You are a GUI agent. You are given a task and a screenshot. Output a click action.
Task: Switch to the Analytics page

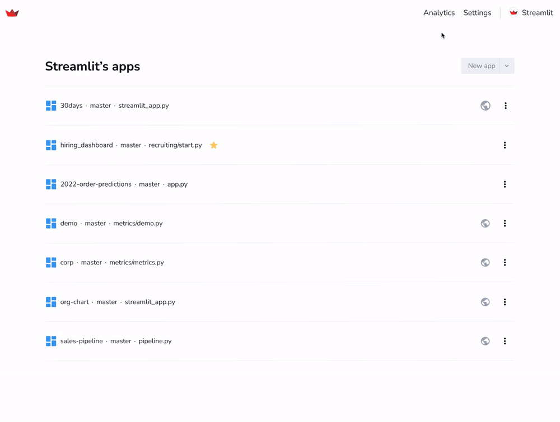tap(438, 12)
